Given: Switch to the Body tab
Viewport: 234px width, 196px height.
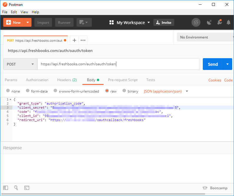Looking at the screenshot, I should [x=93, y=80].
